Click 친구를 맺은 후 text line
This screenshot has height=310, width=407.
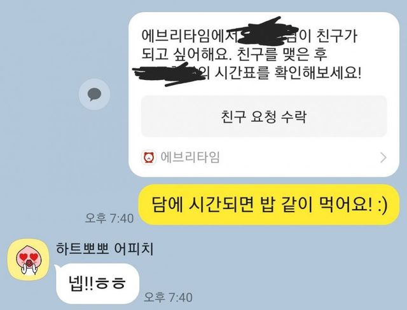coord(282,55)
